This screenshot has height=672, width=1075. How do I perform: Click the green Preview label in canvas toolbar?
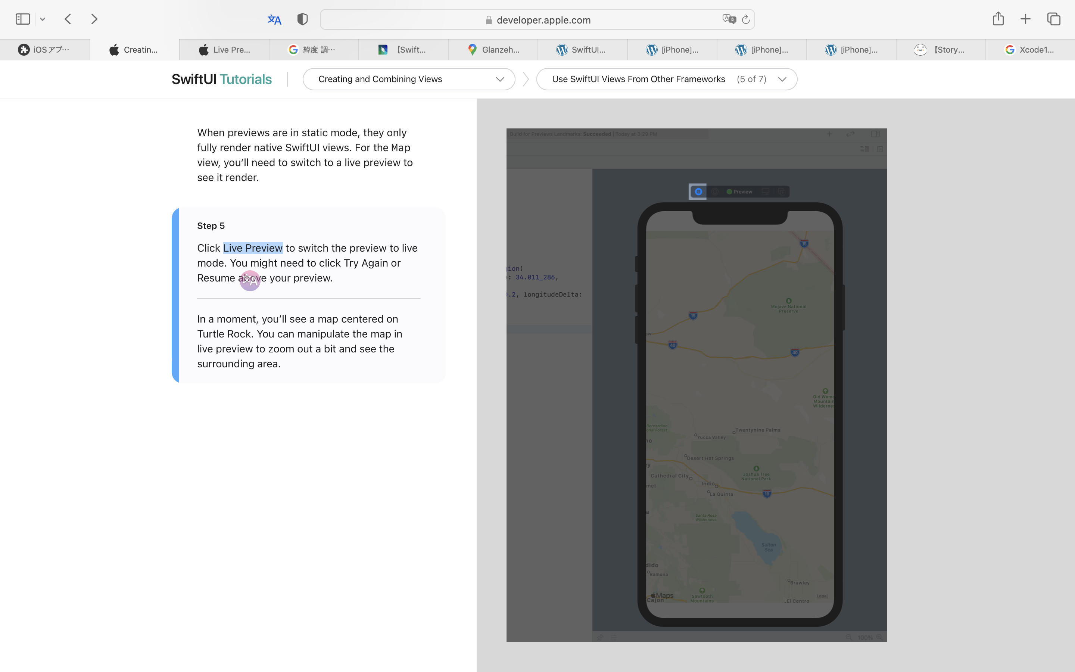[739, 192]
